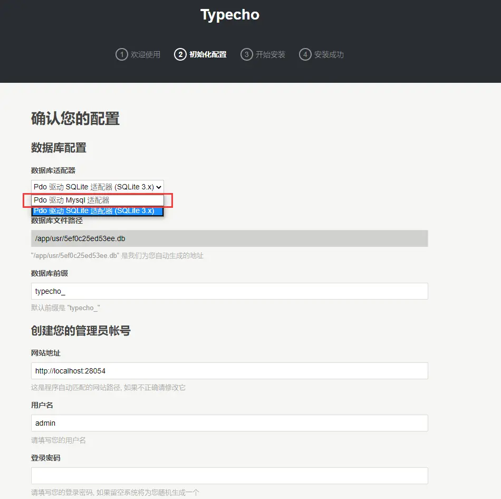Click the default prefix hint text
501x499 pixels.
pyautogui.click(x=65, y=308)
